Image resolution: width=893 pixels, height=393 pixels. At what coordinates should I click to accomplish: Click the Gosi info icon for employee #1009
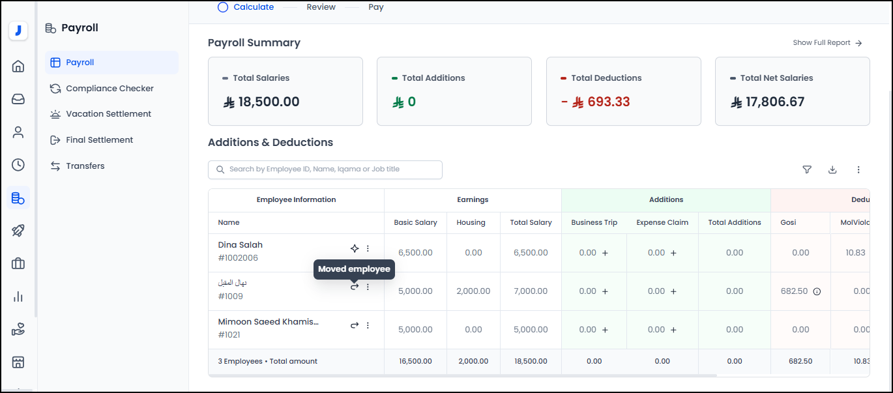817,291
